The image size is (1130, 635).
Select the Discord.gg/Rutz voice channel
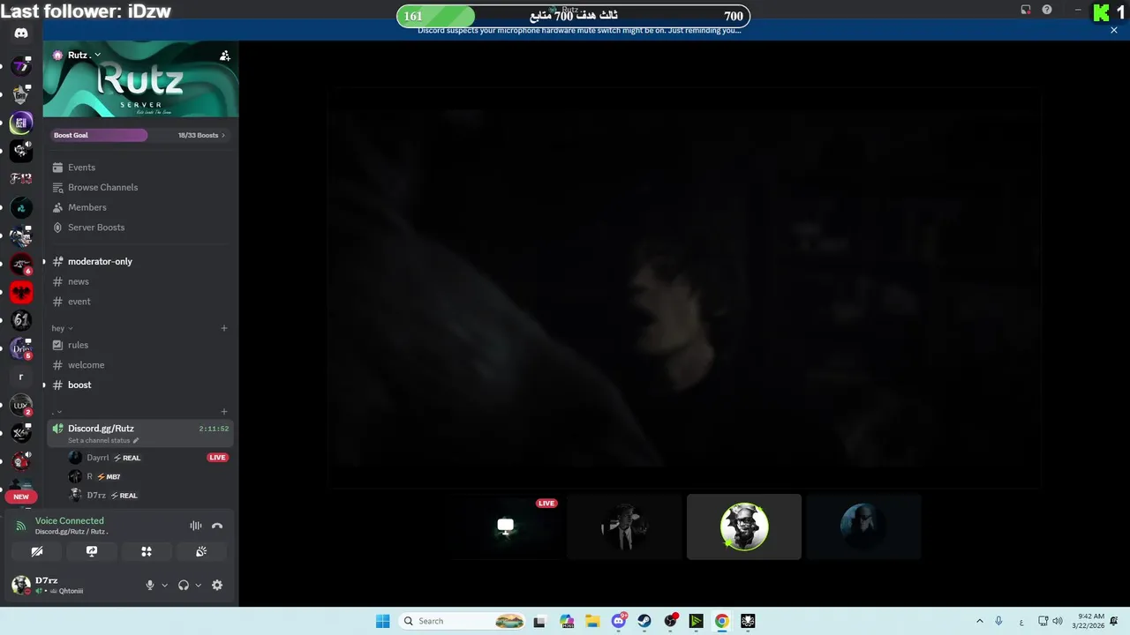pos(141,433)
